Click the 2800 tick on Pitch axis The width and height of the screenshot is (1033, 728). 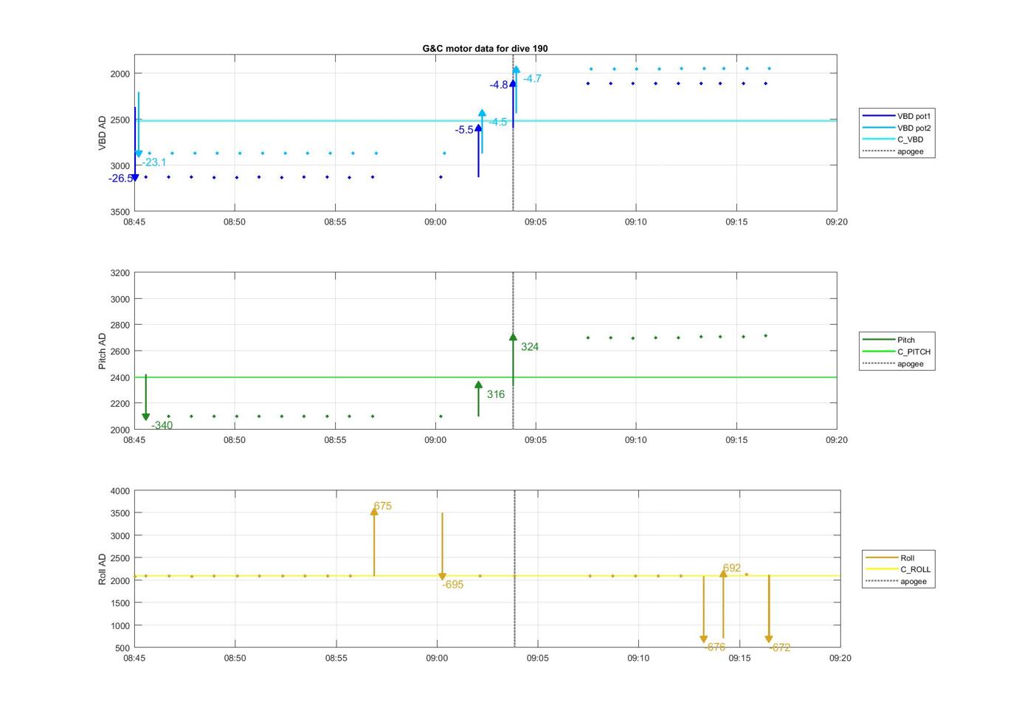[x=120, y=326]
